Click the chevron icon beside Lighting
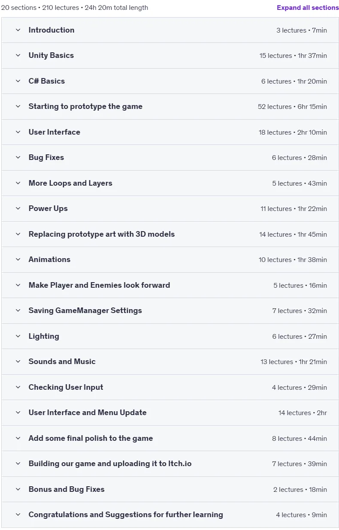 18,336
